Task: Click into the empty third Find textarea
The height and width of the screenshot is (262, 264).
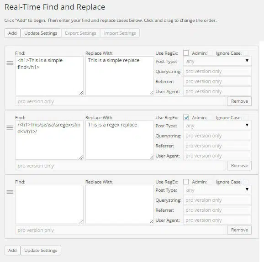Action: coord(49,204)
